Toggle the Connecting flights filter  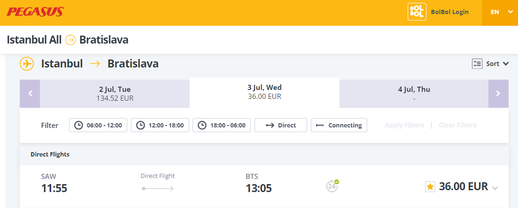tap(339, 125)
